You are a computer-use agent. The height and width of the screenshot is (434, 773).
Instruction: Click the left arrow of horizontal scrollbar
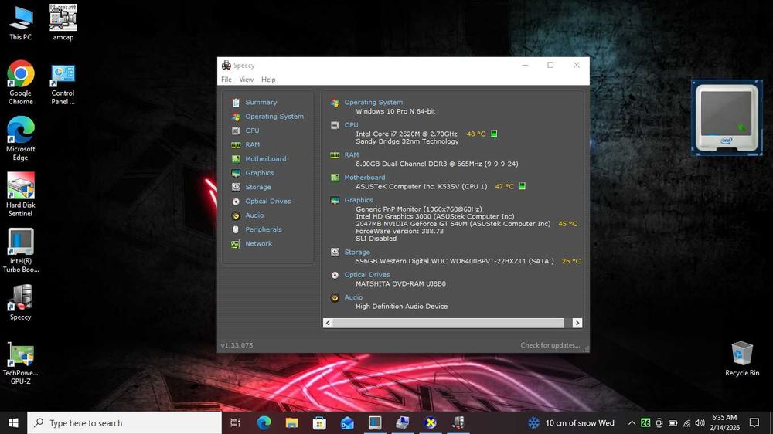pos(328,323)
